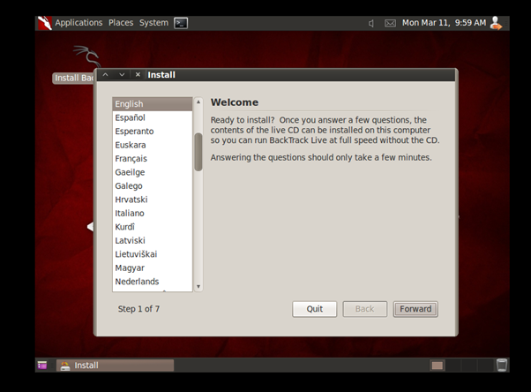Image resolution: width=531 pixels, height=392 pixels.
Task: Click the Show Desktop icon in bottom panel
Action: click(x=42, y=366)
